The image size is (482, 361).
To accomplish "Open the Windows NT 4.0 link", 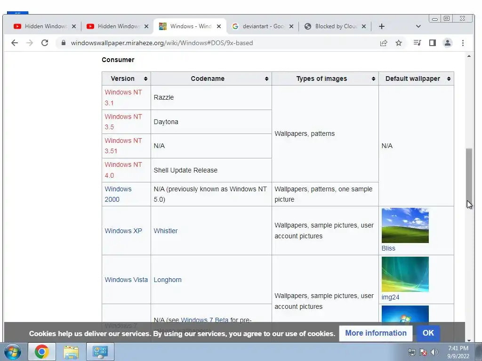I will click(x=123, y=170).
